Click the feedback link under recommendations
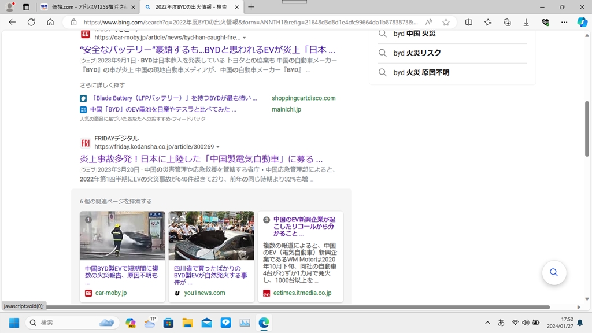This screenshot has width=592, height=333. [191, 119]
